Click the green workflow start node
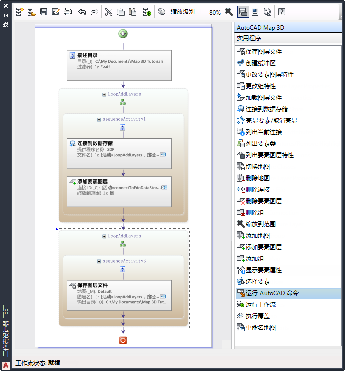This screenshot has width=345, height=371. 123,34
